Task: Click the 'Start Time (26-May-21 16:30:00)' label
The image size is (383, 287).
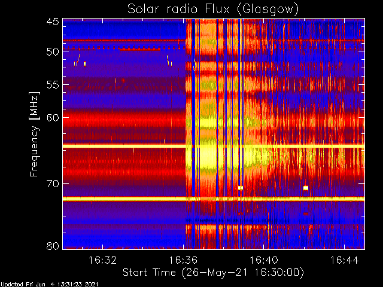Action: coord(213,273)
